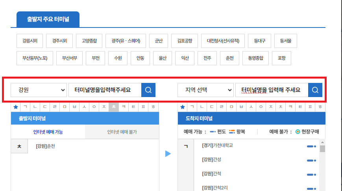Click one-way ticket icon for [강원]간성

(x=311, y=160)
